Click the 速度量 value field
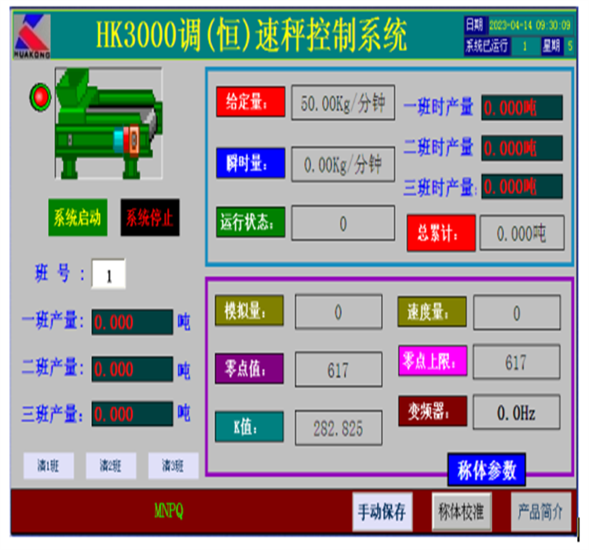This screenshot has width=589, height=550. [x=517, y=313]
